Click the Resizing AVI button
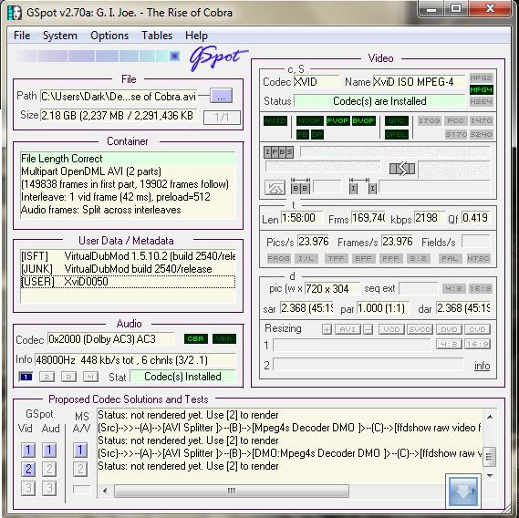This screenshot has width=519, height=518. tap(348, 329)
